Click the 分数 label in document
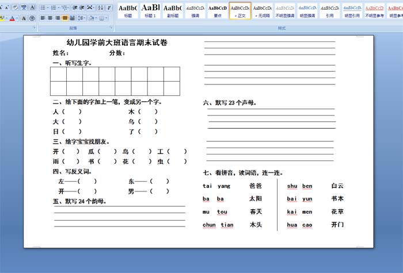 [117, 53]
